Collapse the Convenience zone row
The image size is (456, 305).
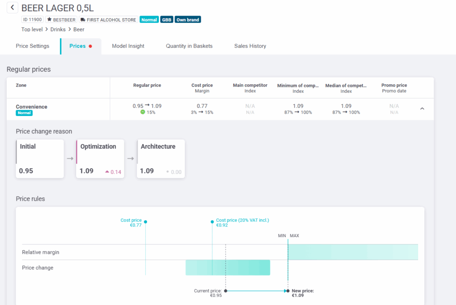tap(422, 108)
